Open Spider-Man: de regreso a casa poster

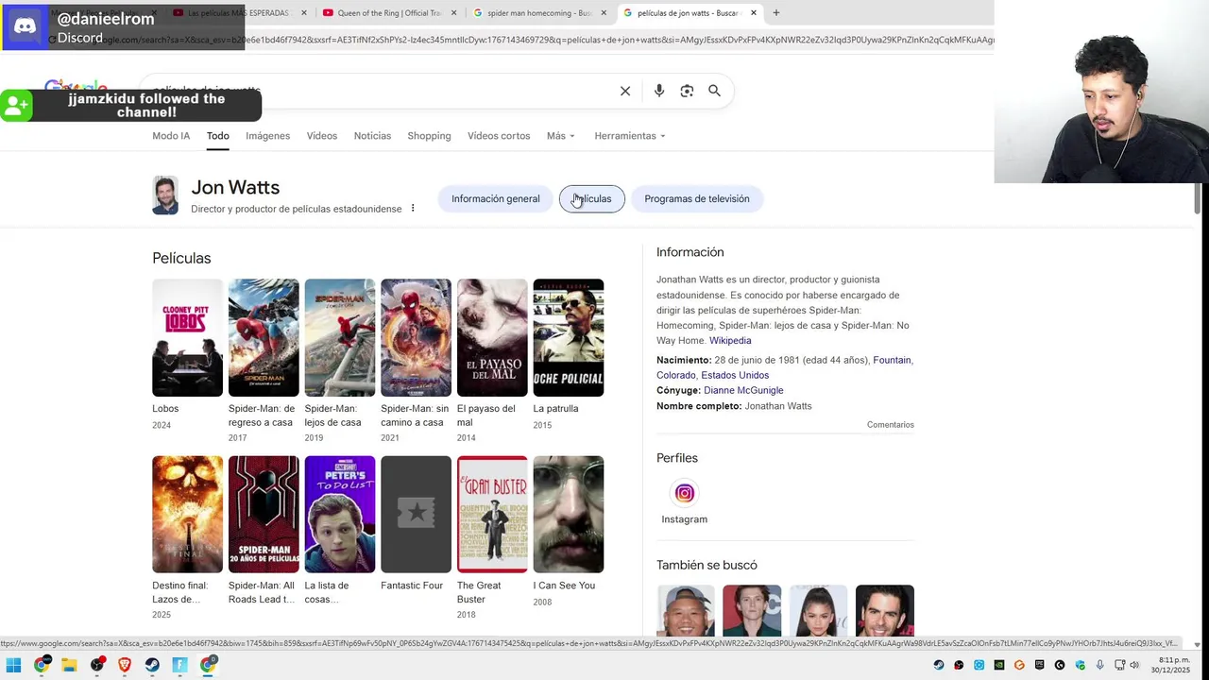click(264, 337)
